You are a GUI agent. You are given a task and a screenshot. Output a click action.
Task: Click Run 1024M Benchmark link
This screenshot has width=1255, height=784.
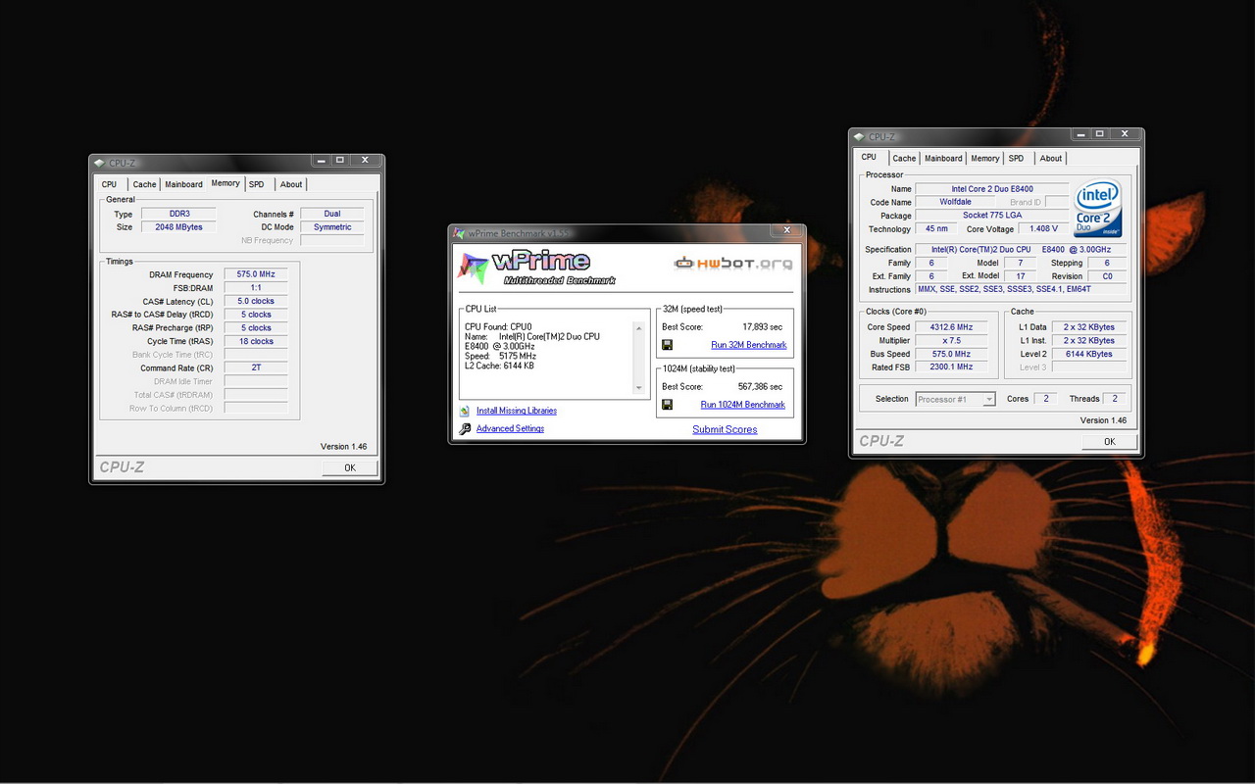point(742,404)
